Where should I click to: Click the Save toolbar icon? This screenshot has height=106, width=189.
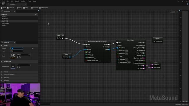(x=2, y=8)
